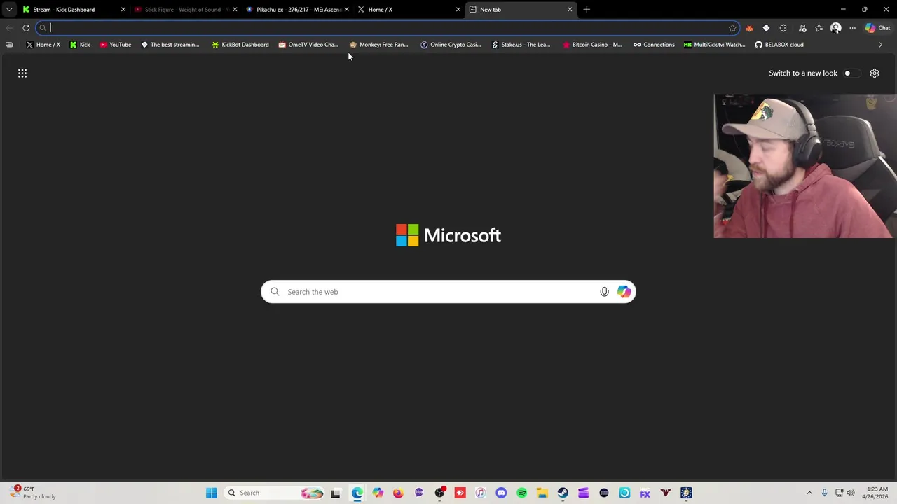Image resolution: width=897 pixels, height=504 pixels.
Task: Open the YouTube bookmark
Action: 116,45
